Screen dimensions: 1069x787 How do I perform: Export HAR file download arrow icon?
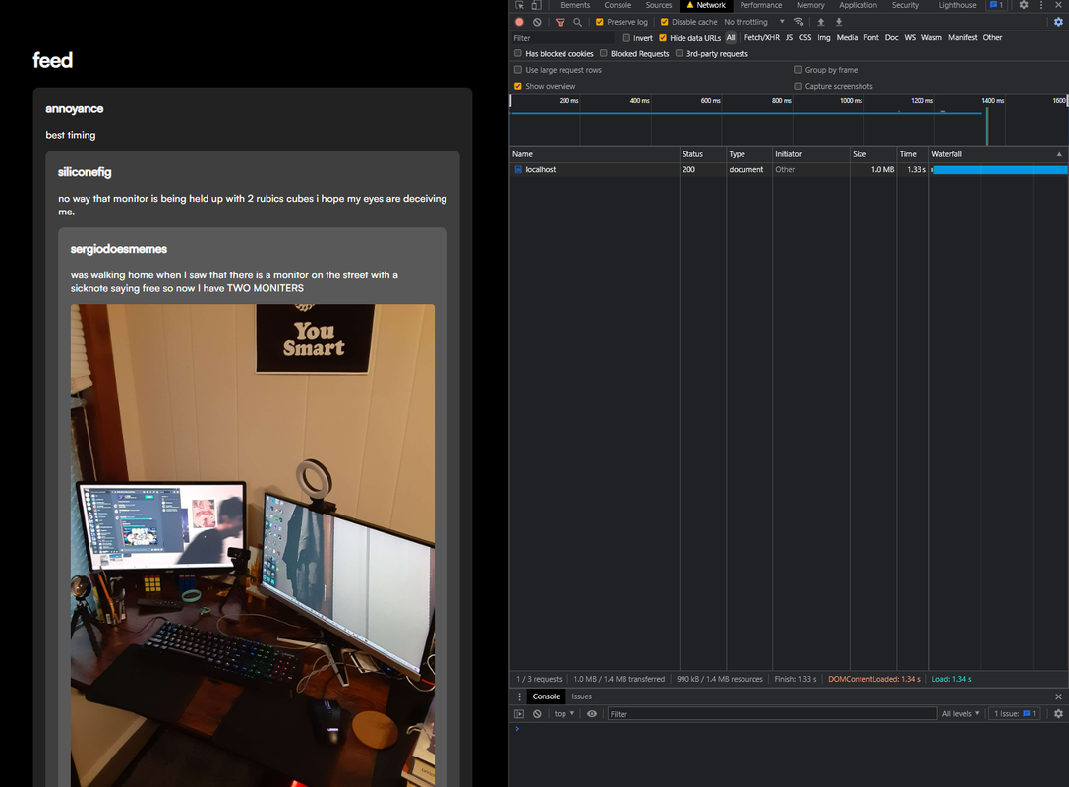(839, 22)
